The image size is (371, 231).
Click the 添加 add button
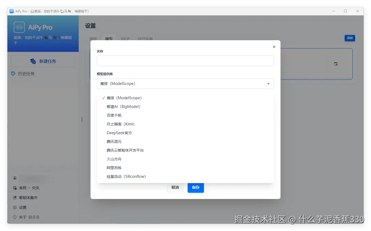click(350, 38)
